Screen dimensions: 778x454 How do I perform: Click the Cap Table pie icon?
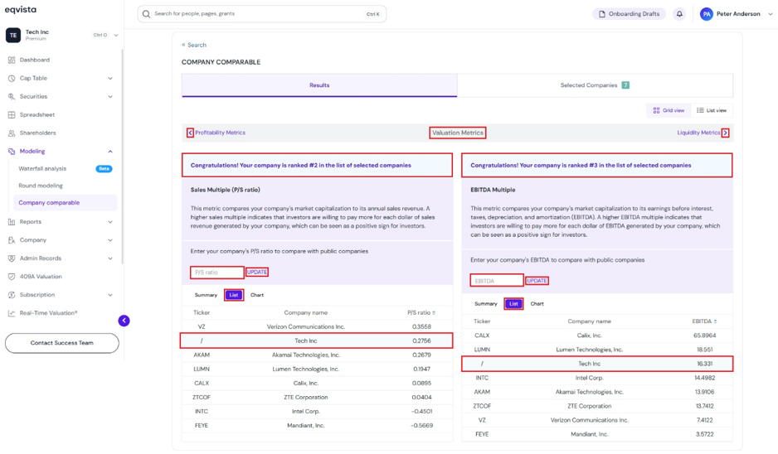point(12,79)
